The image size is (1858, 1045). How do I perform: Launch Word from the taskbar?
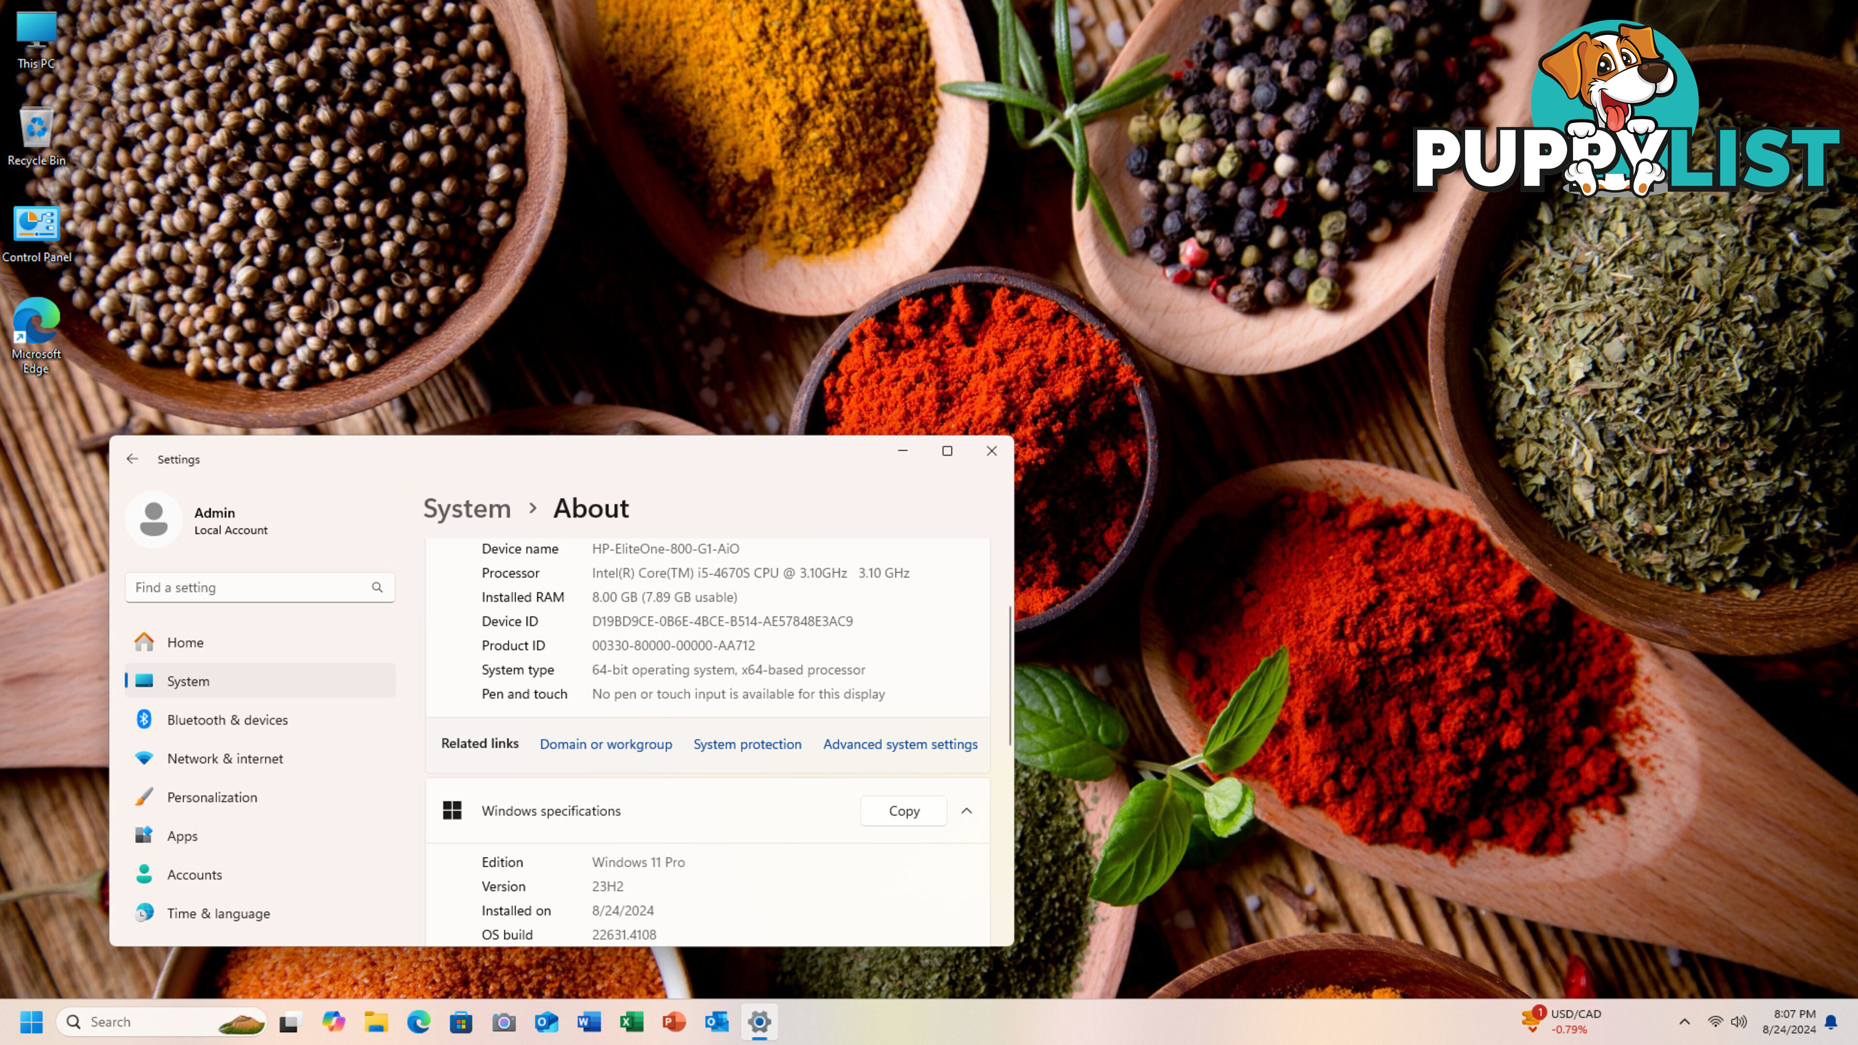pyautogui.click(x=588, y=1021)
